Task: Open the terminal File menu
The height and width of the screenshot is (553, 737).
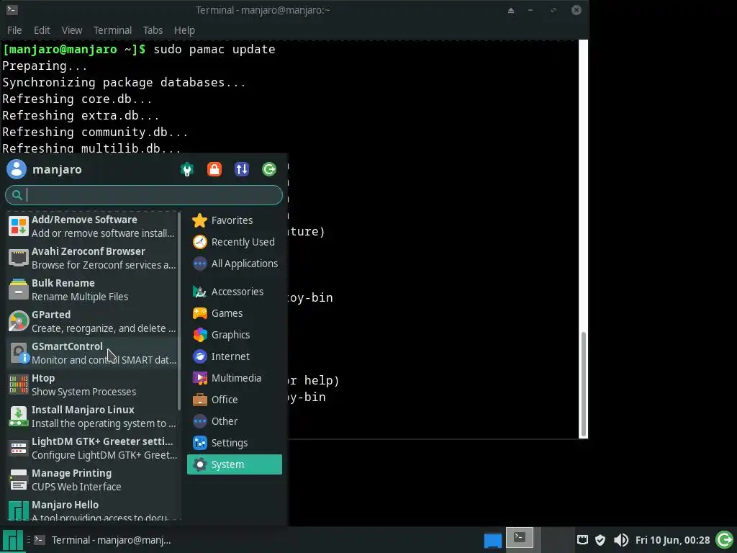Action: [14, 30]
